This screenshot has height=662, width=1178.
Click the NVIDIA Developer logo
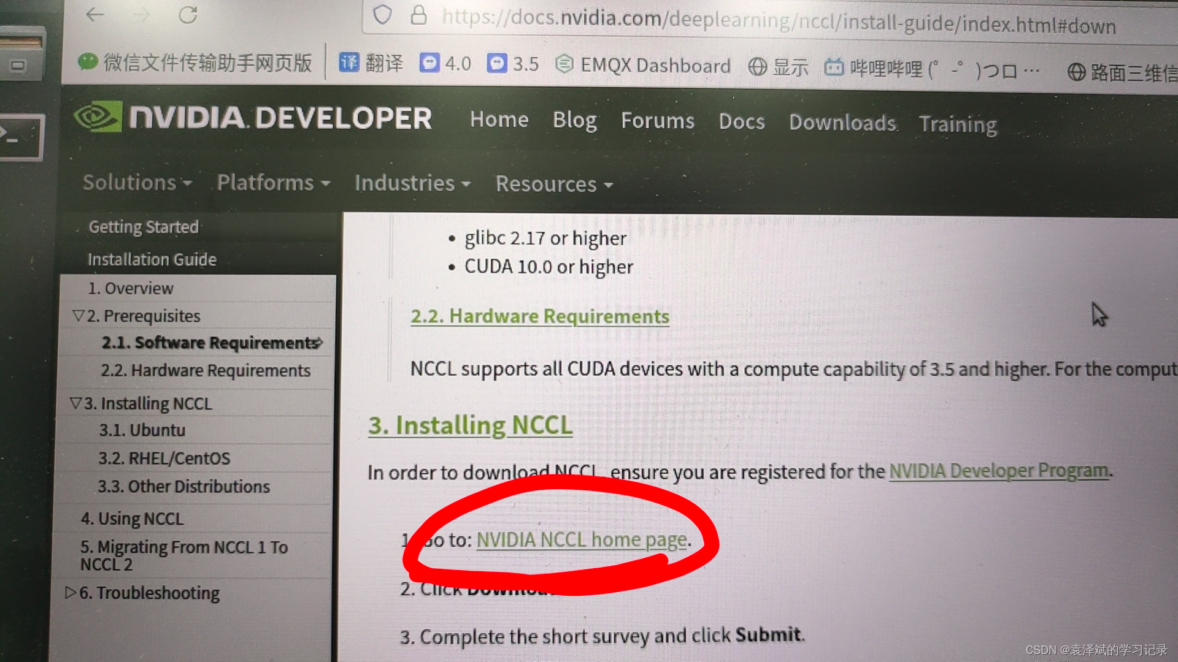click(x=253, y=116)
